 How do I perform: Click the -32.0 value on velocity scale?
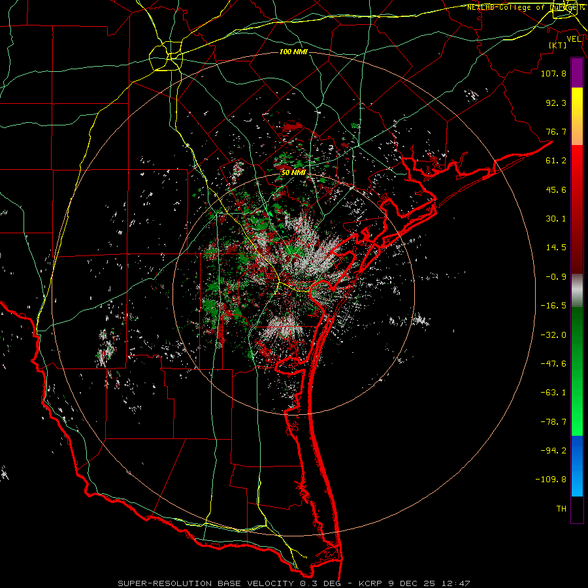pos(553,335)
